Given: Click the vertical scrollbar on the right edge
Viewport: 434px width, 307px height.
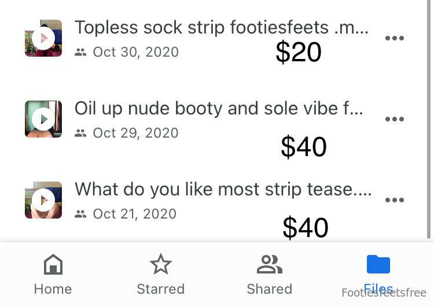Looking at the screenshot, I should pos(429,120).
